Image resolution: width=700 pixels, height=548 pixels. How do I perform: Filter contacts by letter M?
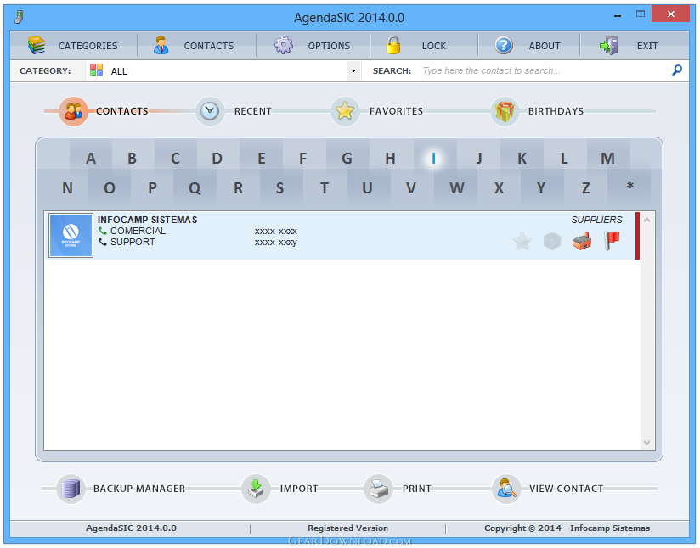click(x=607, y=158)
